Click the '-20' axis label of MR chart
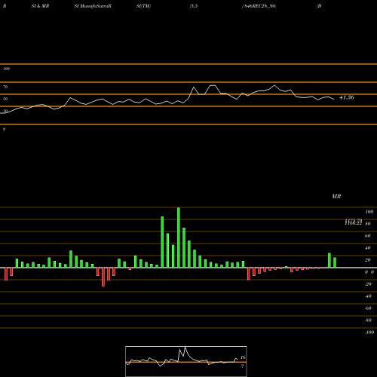377x377 pixels. (368, 284)
